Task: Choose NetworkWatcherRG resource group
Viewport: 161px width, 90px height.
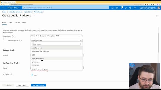Action: tap(56, 58)
